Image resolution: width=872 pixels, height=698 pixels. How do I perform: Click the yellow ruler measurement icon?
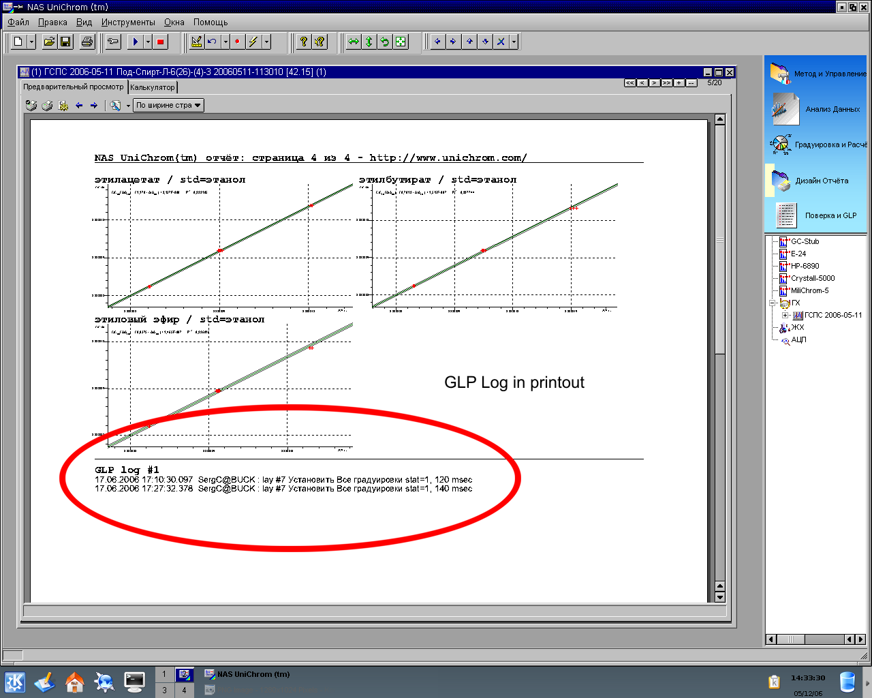(196, 42)
